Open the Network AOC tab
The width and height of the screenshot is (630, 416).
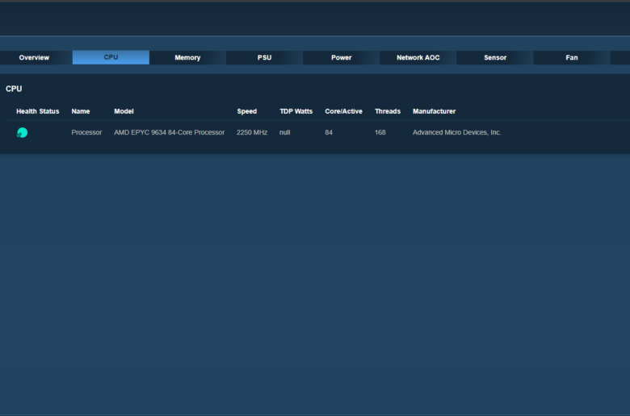pos(418,57)
